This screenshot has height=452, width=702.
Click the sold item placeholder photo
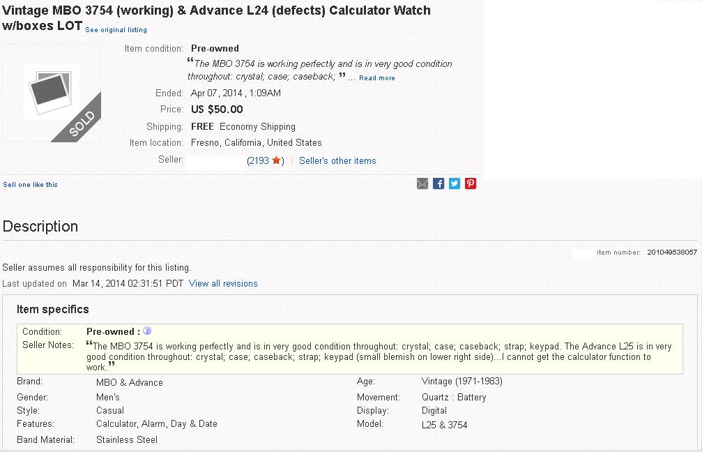coord(52,93)
